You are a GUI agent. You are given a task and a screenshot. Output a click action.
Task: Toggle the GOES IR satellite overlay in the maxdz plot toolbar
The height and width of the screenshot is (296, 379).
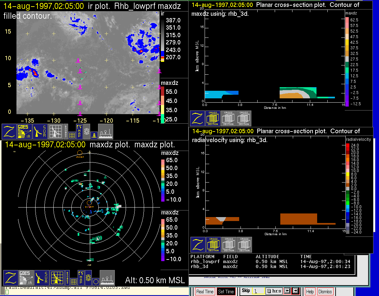click(26, 278)
